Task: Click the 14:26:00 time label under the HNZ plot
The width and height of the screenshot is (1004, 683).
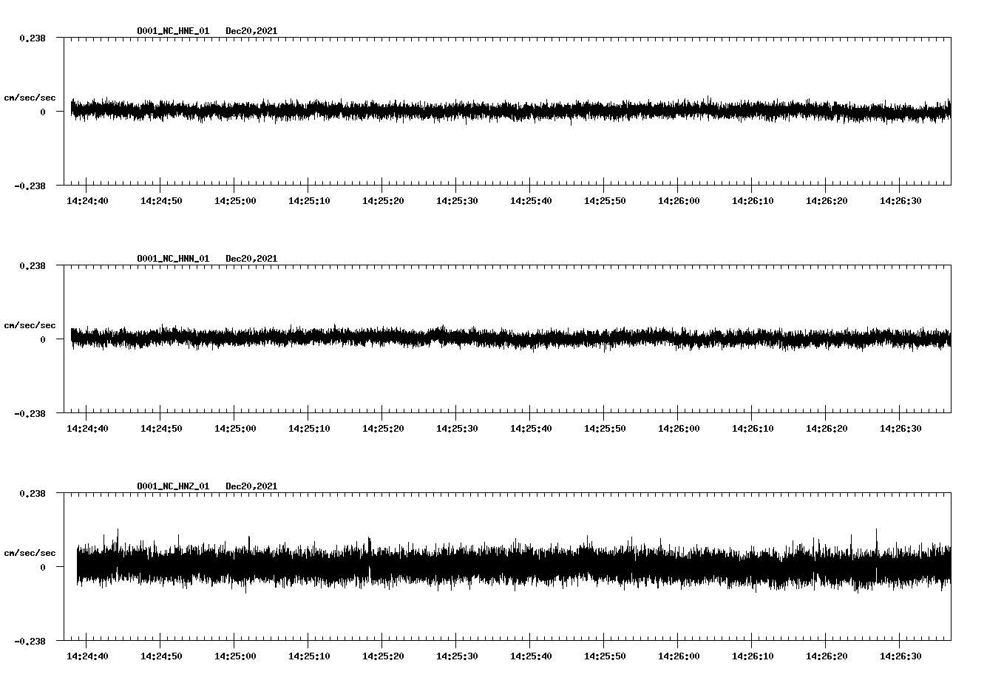Action: click(x=679, y=656)
